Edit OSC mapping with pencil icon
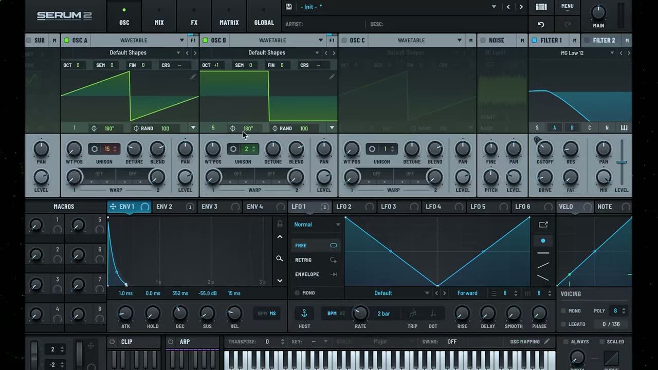The image size is (658, 370). click(x=546, y=341)
